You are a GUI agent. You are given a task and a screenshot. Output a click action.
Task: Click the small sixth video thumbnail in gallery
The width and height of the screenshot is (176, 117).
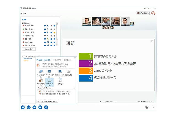pos(132,24)
